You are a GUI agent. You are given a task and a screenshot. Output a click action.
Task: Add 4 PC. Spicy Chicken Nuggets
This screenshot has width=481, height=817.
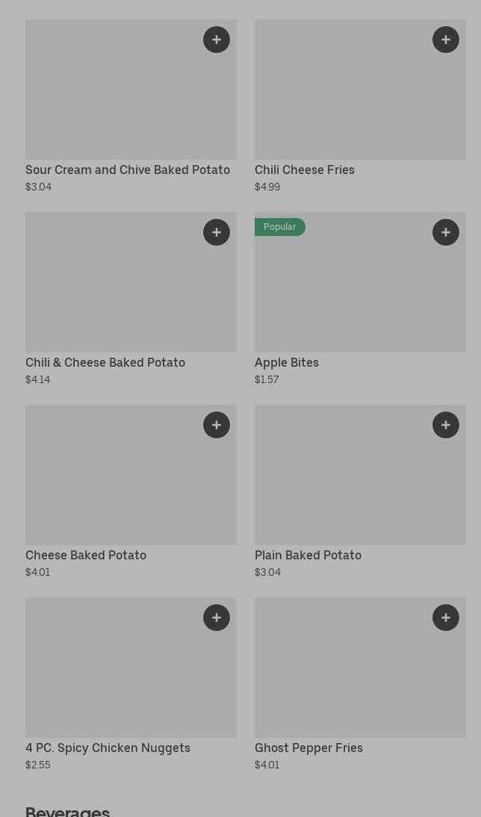217,618
